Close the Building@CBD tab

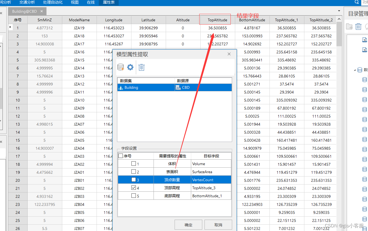point(42,11)
